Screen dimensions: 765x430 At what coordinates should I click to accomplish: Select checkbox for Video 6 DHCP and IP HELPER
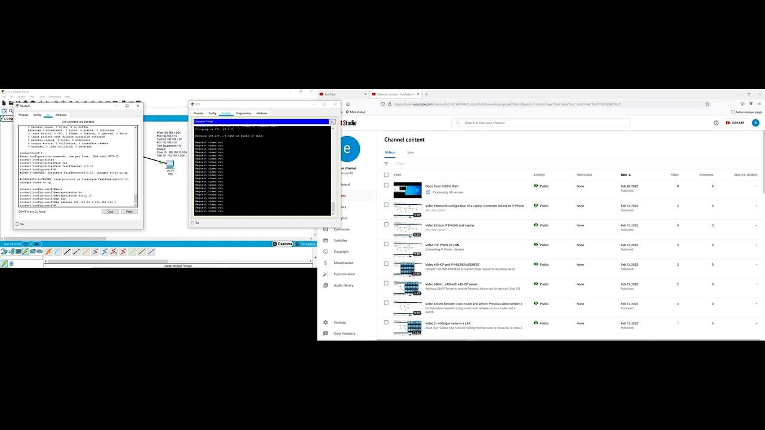[386, 263]
